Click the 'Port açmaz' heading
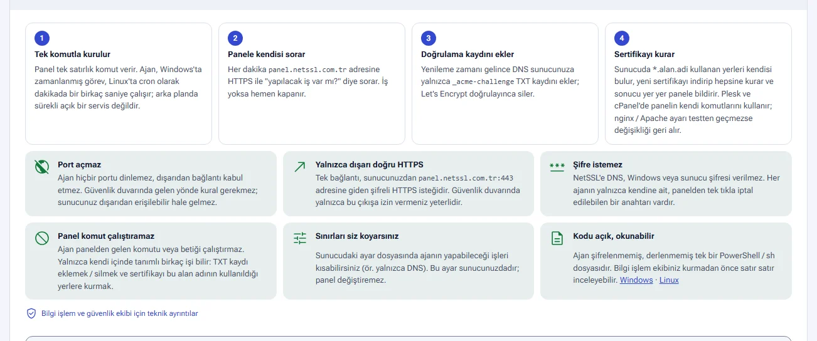Viewport: 817px width, 341px height. 79,165
